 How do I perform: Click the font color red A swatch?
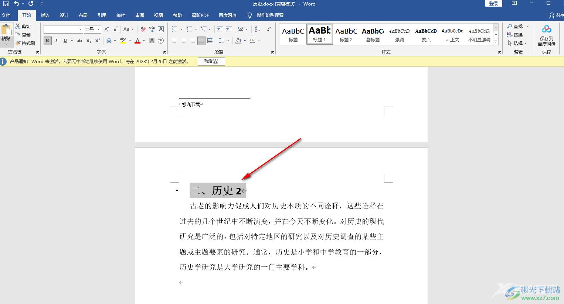point(137,41)
